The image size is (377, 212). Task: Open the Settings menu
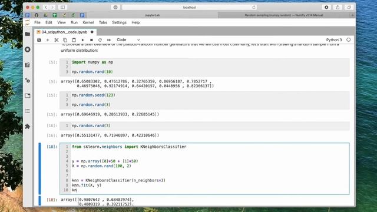point(119,22)
